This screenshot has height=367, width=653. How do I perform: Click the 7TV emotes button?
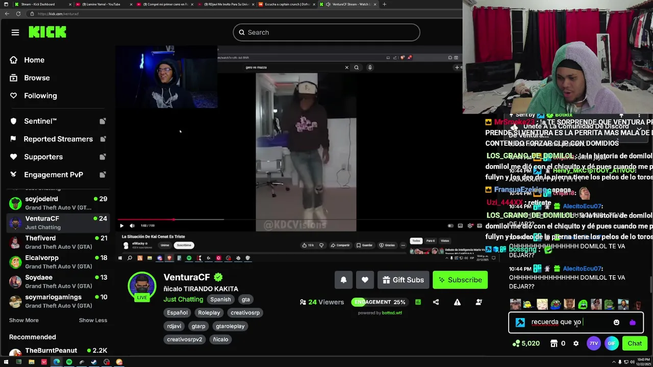coord(593,344)
